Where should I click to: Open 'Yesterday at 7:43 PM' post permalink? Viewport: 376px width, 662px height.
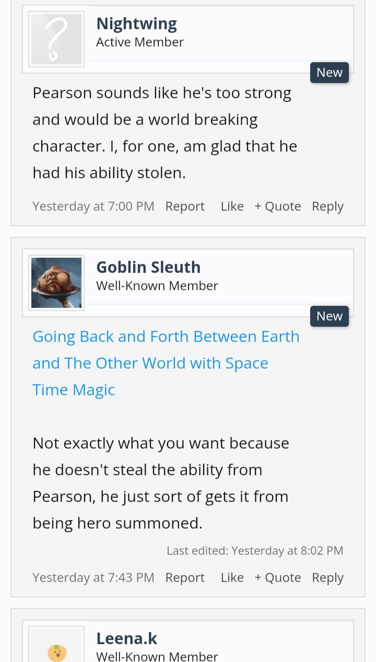(x=93, y=578)
